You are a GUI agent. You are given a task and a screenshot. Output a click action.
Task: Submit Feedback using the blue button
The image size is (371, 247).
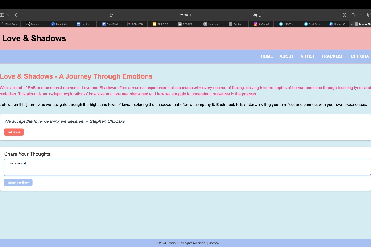pos(18,182)
